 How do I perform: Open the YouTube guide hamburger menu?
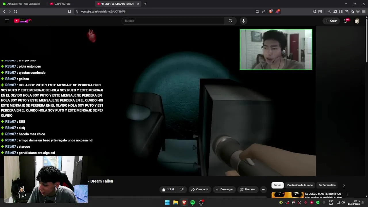click(x=7, y=21)
